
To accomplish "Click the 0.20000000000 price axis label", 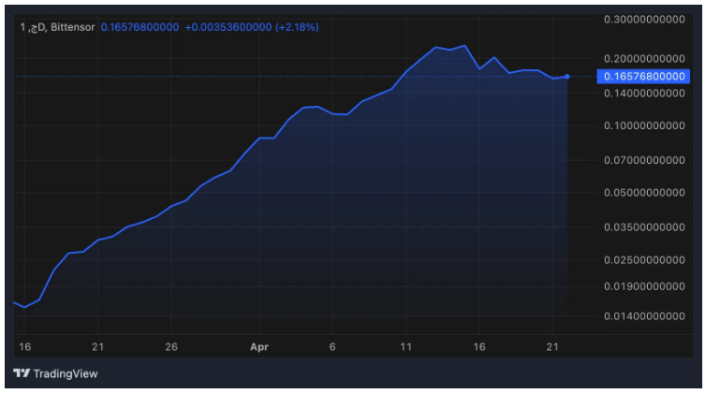I will [x=644, y=58].
